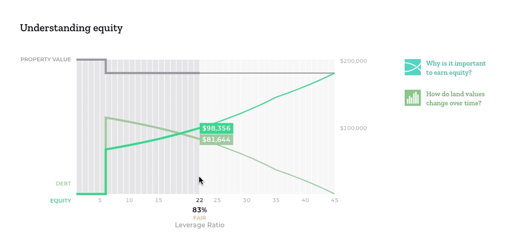Click the PROPERTY VALUE series label
The width and height of the screenshot is (508, 245).
click(46, 60)
